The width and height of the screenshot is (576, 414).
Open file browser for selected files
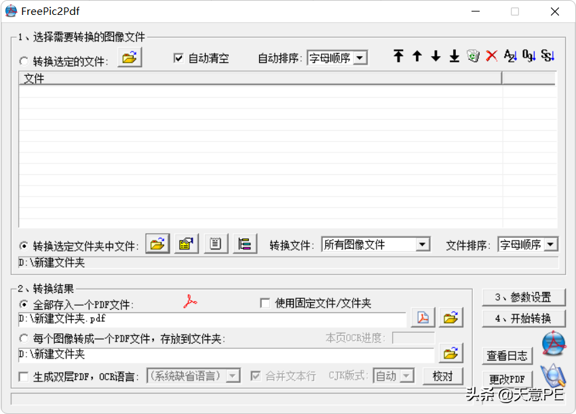[x=130, y=58]
